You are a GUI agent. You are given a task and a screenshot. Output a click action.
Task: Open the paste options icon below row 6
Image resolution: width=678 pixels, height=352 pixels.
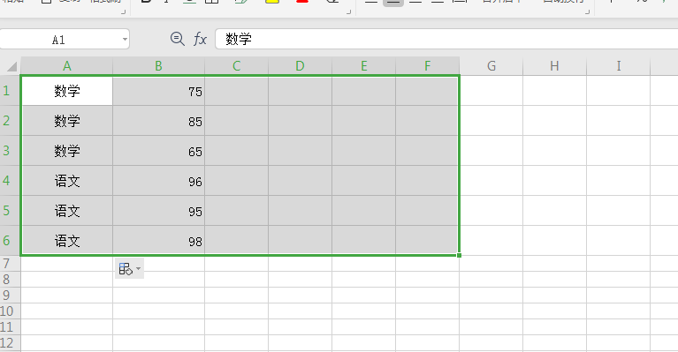pyautogui.click(x=125, y=269)
